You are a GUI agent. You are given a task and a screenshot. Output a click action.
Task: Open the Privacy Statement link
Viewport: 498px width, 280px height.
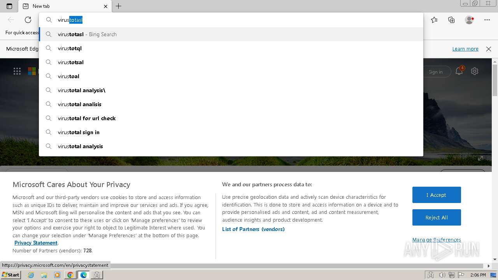click(x=36, y=243)
